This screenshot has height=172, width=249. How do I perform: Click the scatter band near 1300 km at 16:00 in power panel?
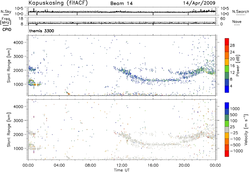click(153, 80)
